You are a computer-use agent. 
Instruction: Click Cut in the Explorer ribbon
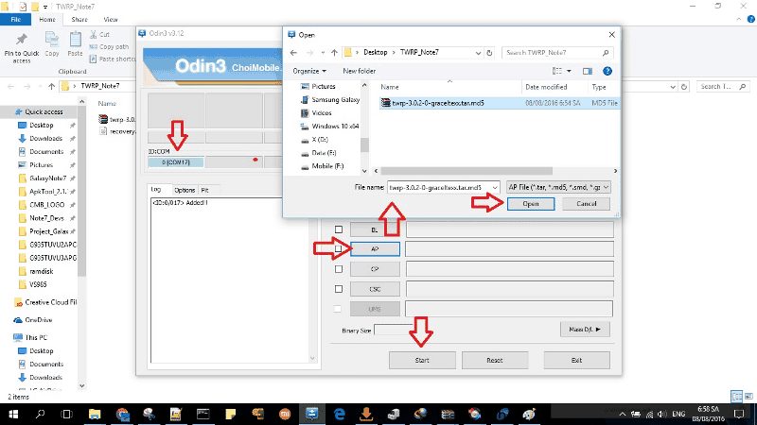coord(99,34)
